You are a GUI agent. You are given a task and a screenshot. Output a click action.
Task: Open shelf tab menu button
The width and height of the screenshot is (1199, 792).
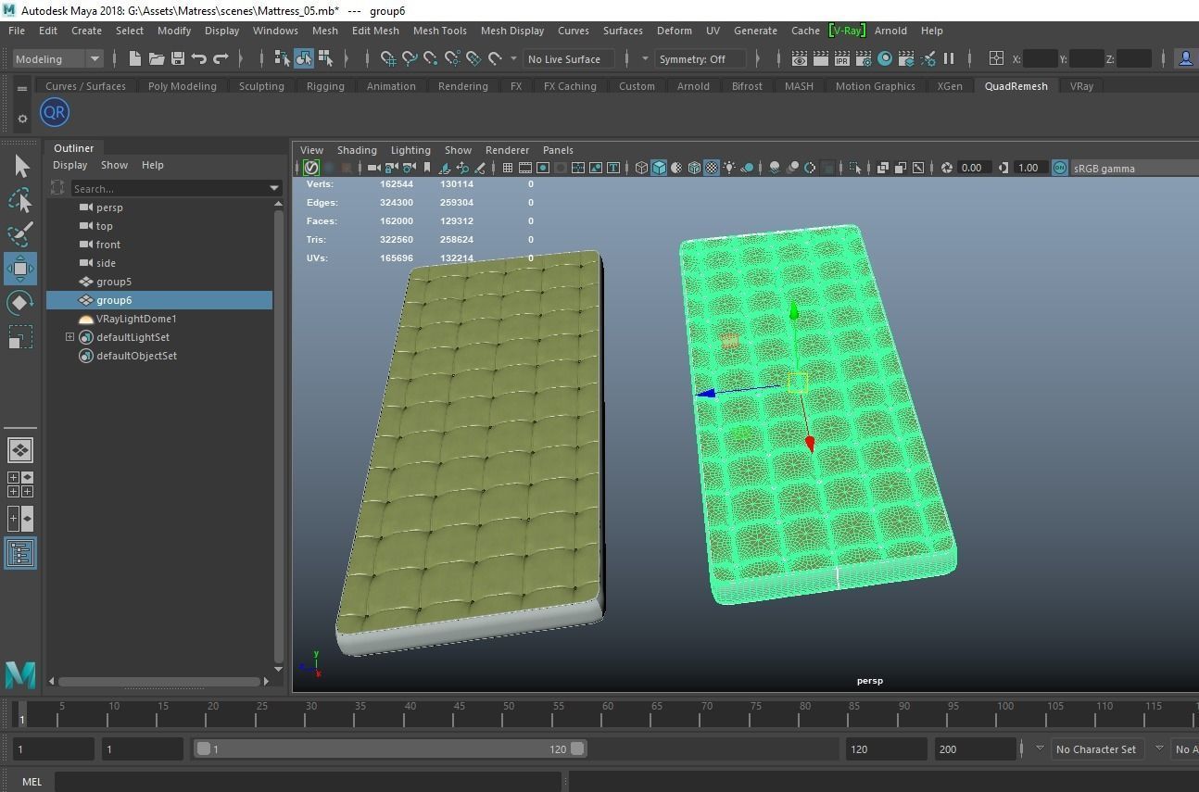click(22, 89)
